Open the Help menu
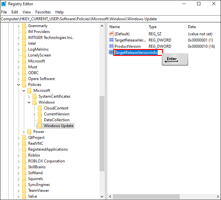 (x=59, y=12)
